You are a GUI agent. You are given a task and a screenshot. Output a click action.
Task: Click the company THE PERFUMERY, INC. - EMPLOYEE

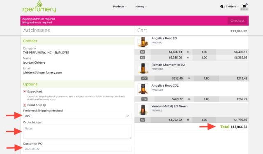click(46, 53)
